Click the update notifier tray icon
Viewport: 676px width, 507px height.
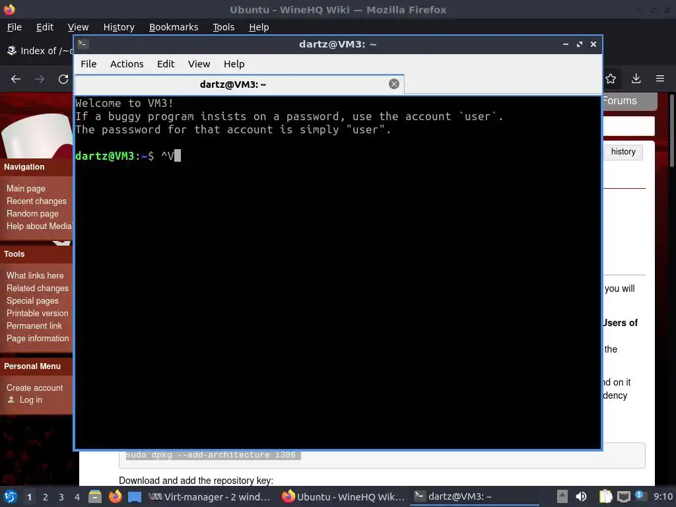[x=639, y=496]
